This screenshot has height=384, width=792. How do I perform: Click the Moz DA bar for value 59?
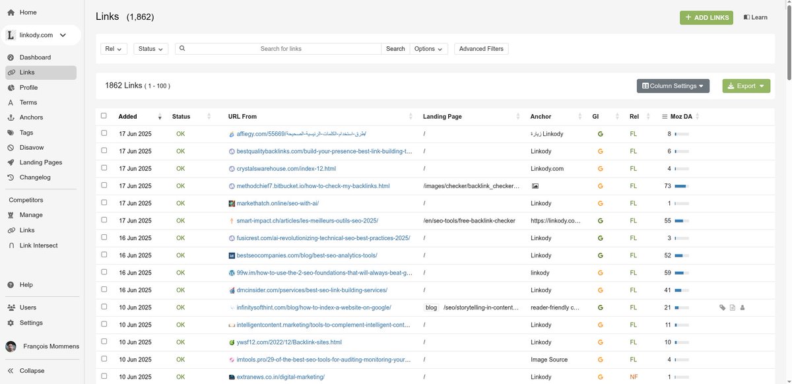point(682,272)
